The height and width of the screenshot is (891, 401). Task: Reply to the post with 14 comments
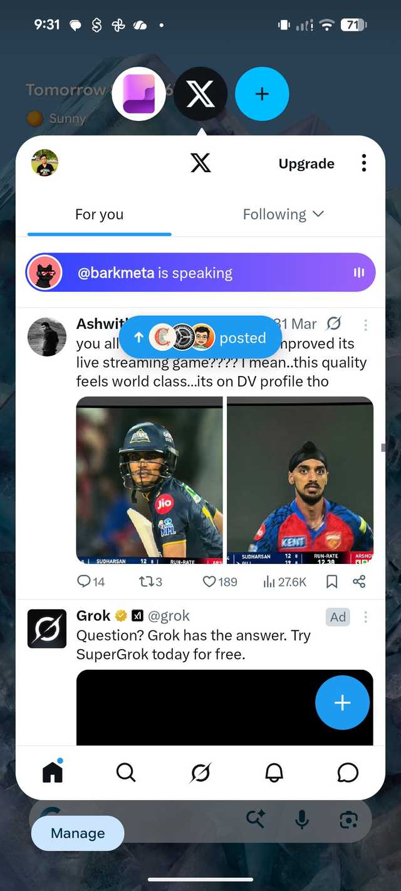pyautogui.click(x=84, y=581)
